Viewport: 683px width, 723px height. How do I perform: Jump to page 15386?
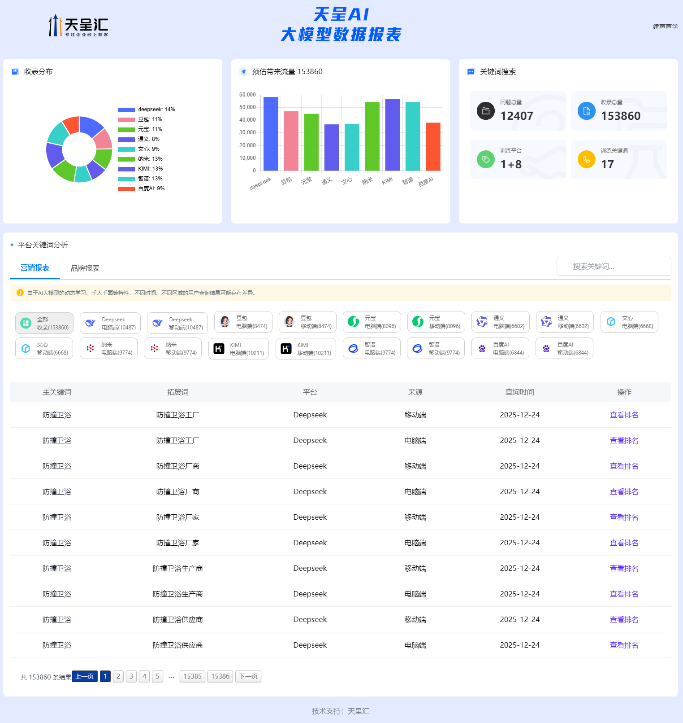click(220, 676)
